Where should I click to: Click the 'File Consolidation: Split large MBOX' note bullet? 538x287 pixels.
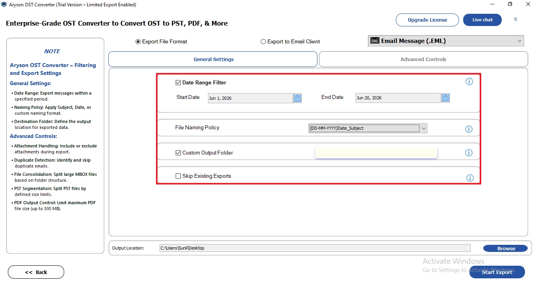pos(54,177)
